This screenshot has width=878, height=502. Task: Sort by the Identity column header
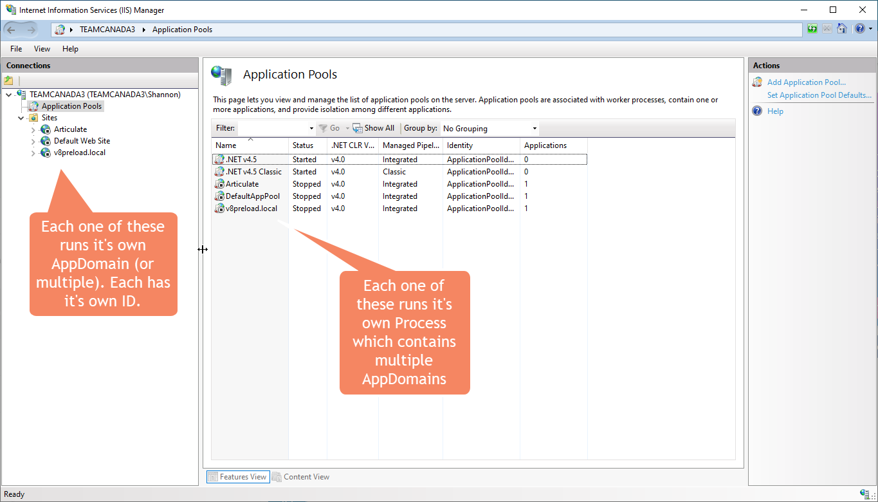481,145
